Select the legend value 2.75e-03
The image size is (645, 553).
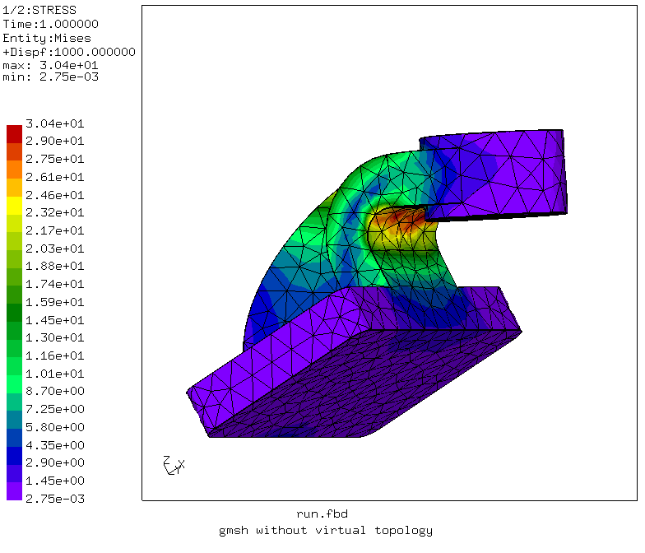(x=54, y=499)
